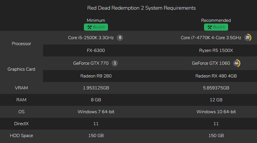
Task: Click the score badge 0 beside Core i5-2500K
Action: [120, 38]
